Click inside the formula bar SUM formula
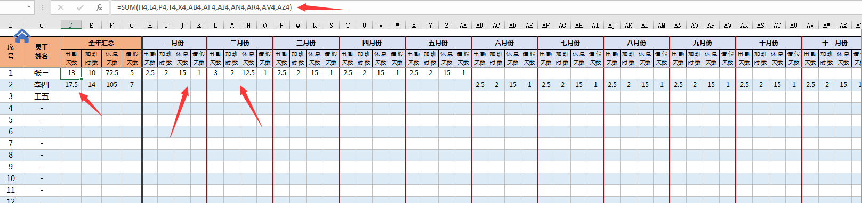The height and width of the screenshot is (203, 862). click(x=204, y=7)
